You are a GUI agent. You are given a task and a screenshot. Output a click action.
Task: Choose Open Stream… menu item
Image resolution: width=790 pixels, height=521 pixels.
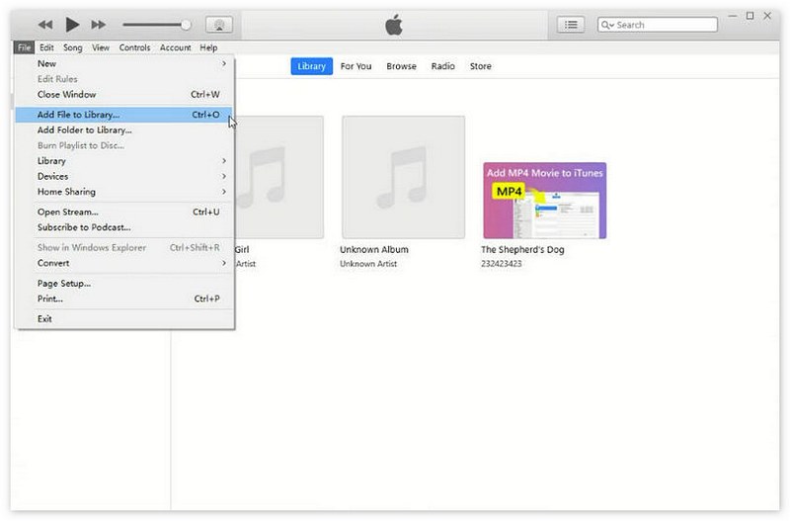(124, 212)
